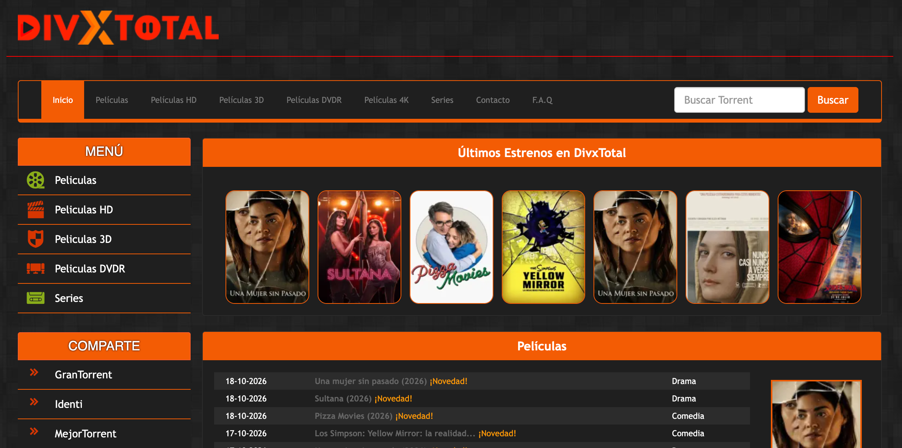Click the double-chevron icon next to MejorTorrent

pos(34,431)
